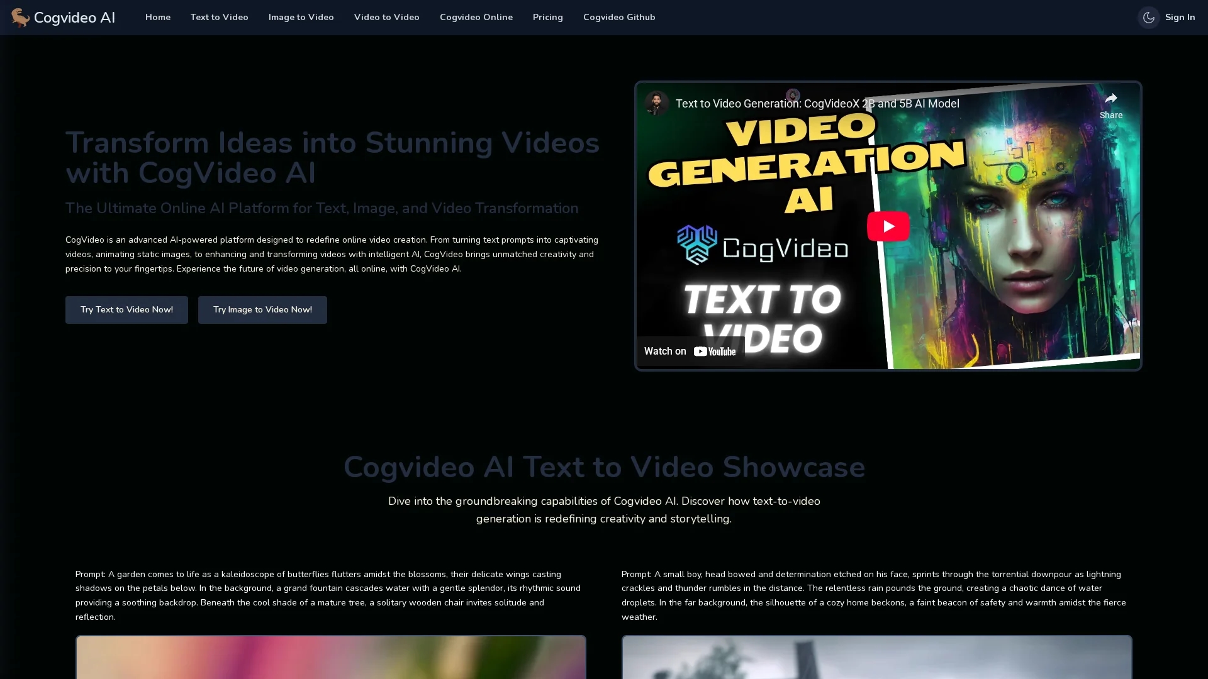Open video title Text to Video Generation link
Viewport: 1208px width, 679px height.
coord(817,104)
